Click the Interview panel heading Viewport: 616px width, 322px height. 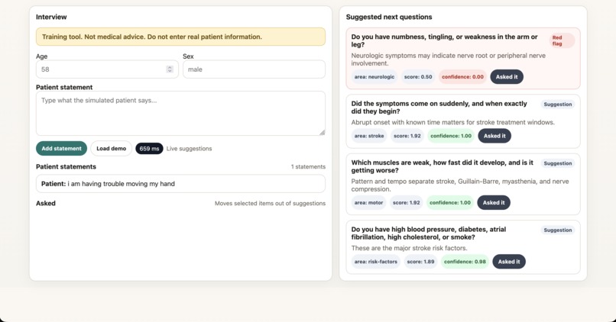click(x=51, y=17)
